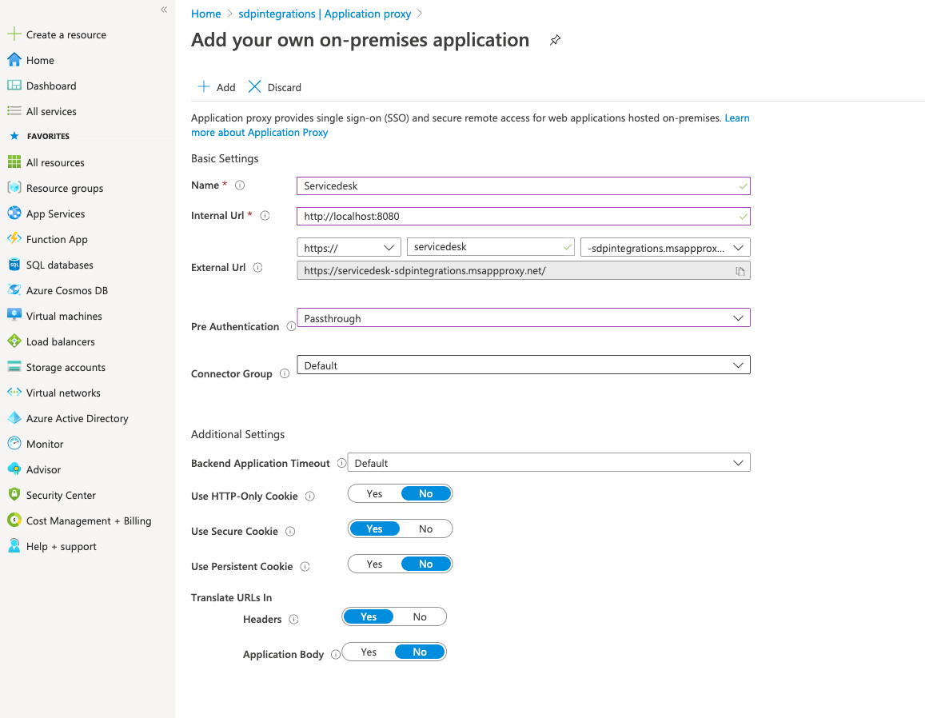Navigate to Home breadcrumb link
Viewport: 925px width, 718px height.
coord(205,14)
